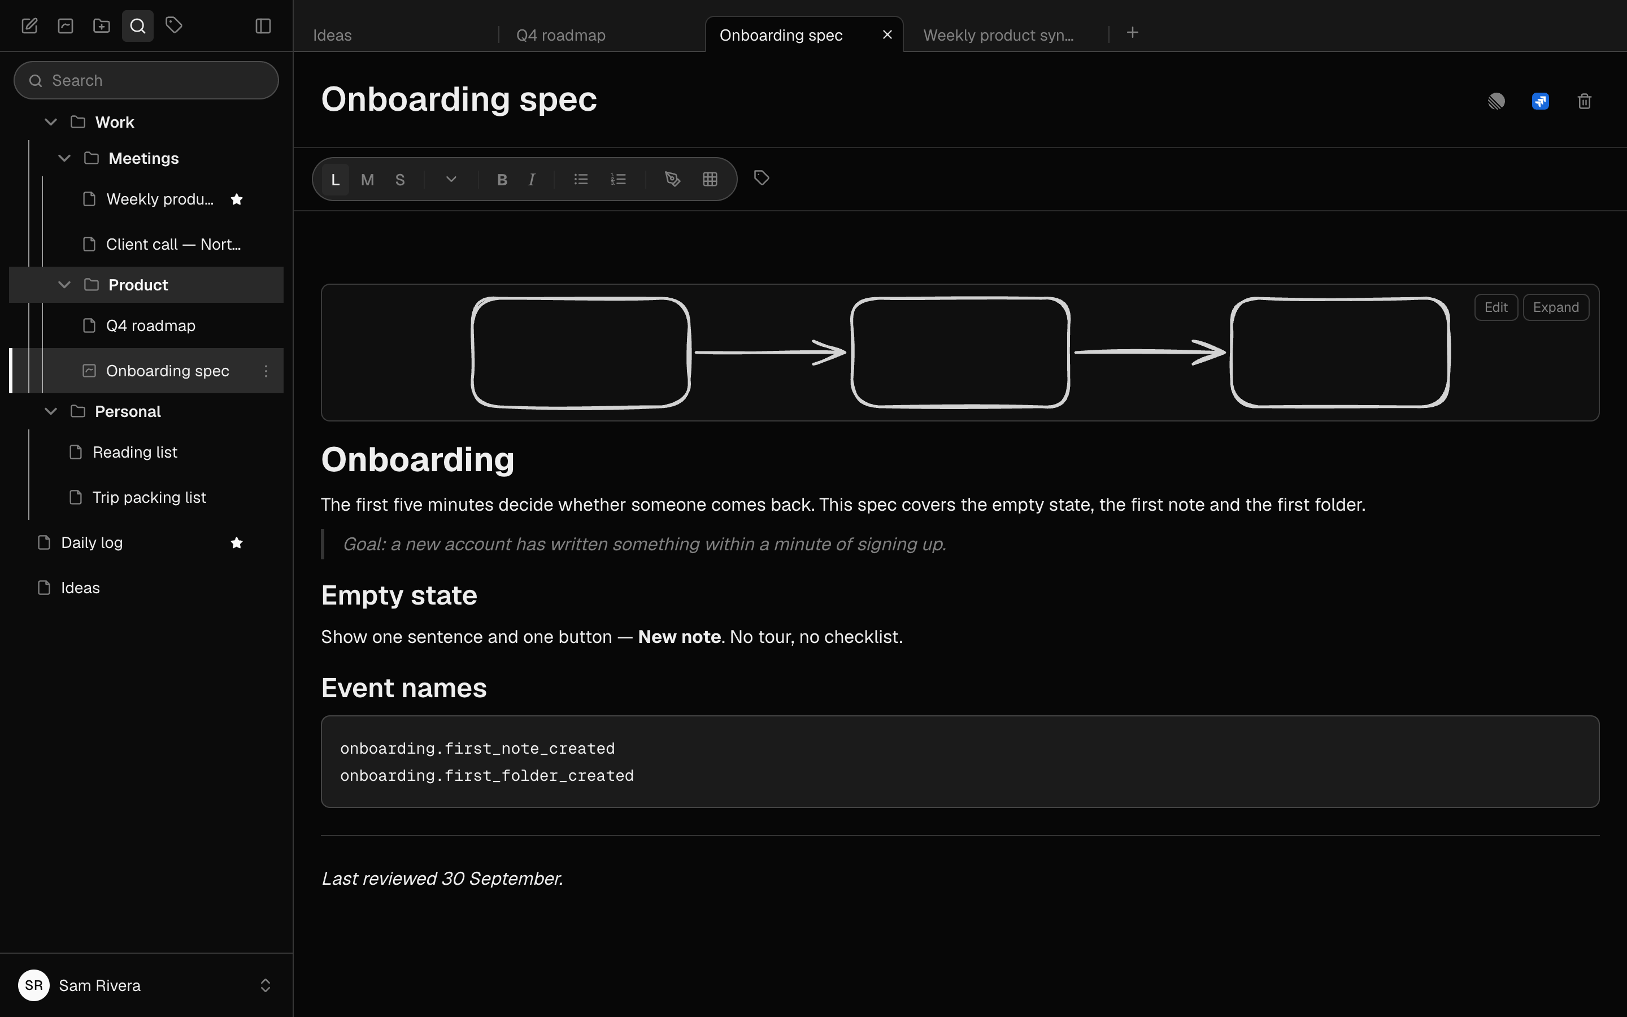The width and height of the screenshot is (1627, 1017).
Task: Select Small heading size S
Action: point(400,180)
